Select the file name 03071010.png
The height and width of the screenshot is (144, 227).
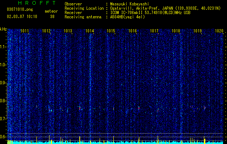click(20, 9)
